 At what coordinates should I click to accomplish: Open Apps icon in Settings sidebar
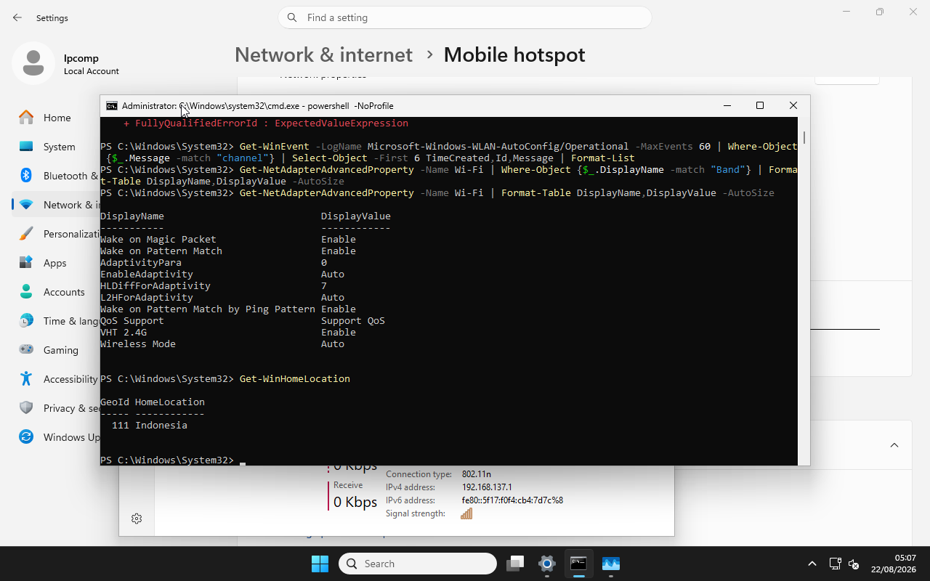pyautogui.click(x=26, y=263)
